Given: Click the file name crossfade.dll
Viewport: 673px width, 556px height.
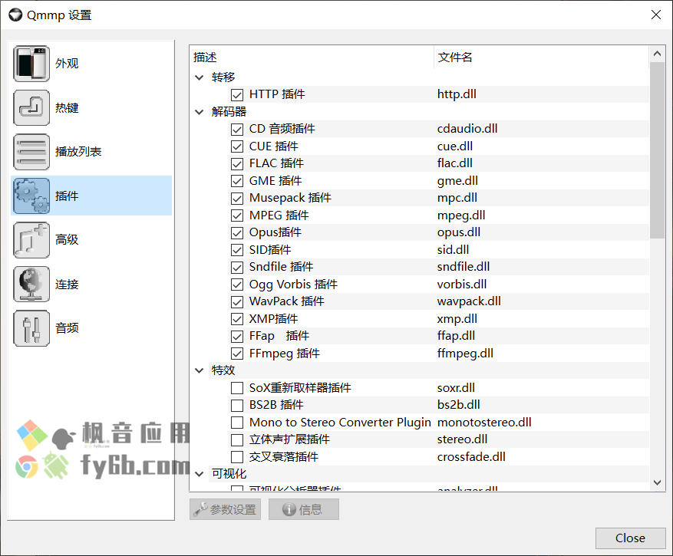Looking at the screenshot, I should coord(471,457).
